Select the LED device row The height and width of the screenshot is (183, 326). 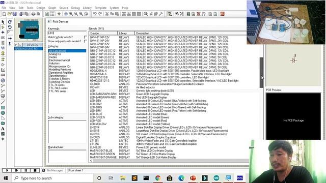point(174,90)
